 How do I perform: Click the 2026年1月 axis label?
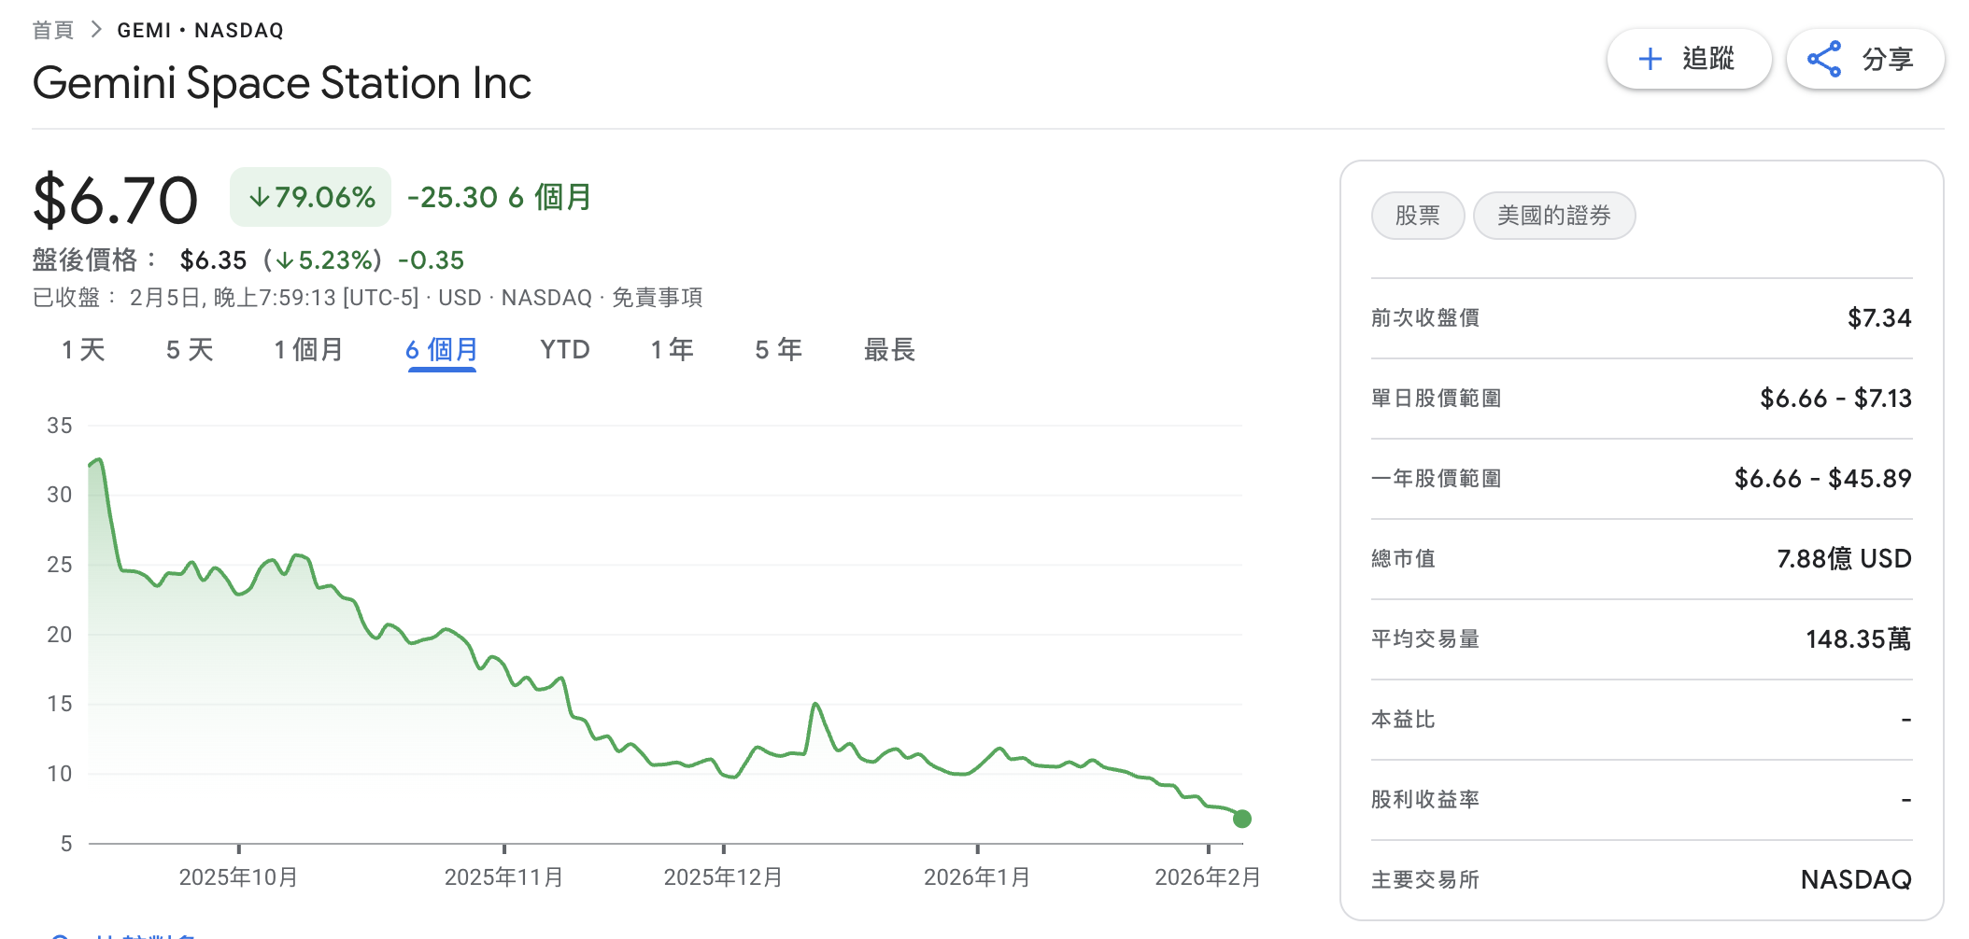(977, 877)
